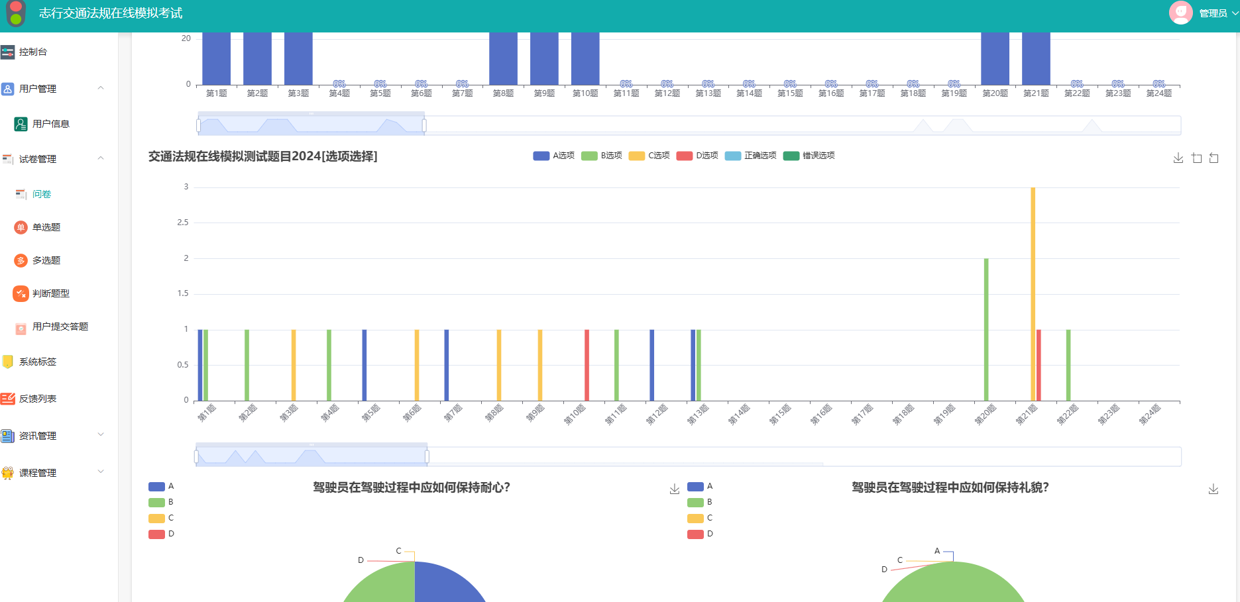Expand the 资讯管理 section
This screenshot has height=602, width=1240.
pyautogui.click(x=101, y=434)
